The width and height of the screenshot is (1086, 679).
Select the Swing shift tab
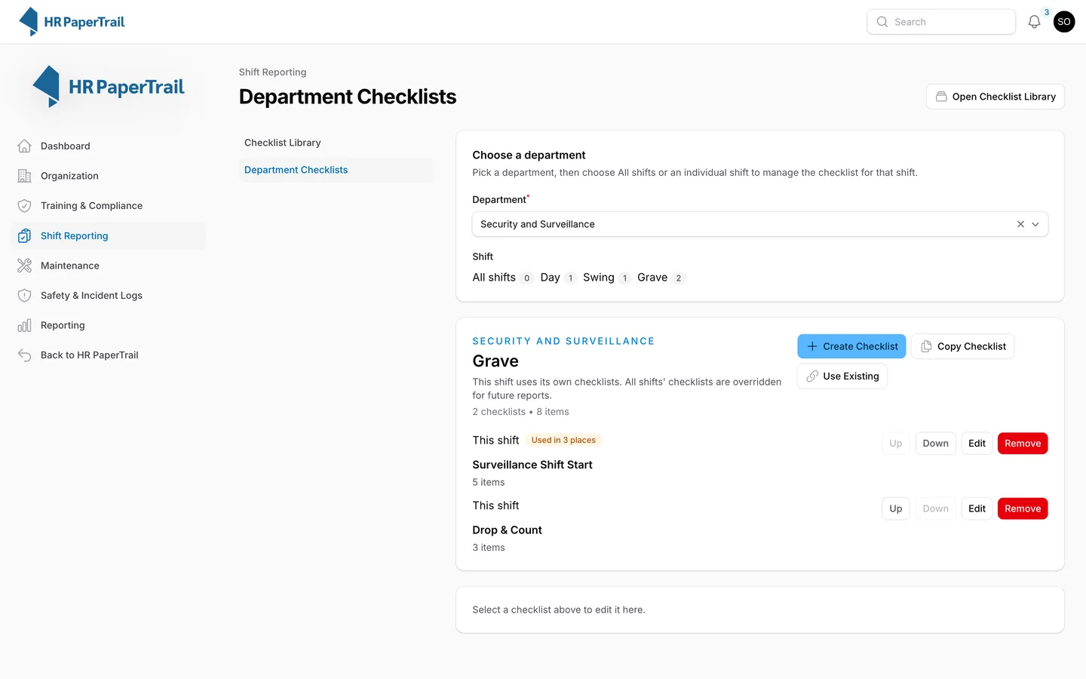pos(606,278)
